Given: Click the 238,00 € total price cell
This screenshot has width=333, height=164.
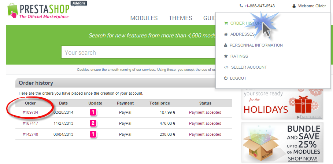Looking at the screenshot, I should 167,134.
